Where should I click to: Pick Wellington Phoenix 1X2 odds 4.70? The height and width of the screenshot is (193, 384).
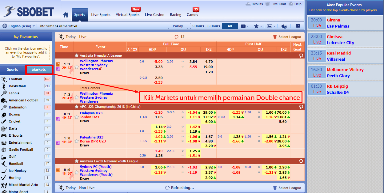click(209, 62)
